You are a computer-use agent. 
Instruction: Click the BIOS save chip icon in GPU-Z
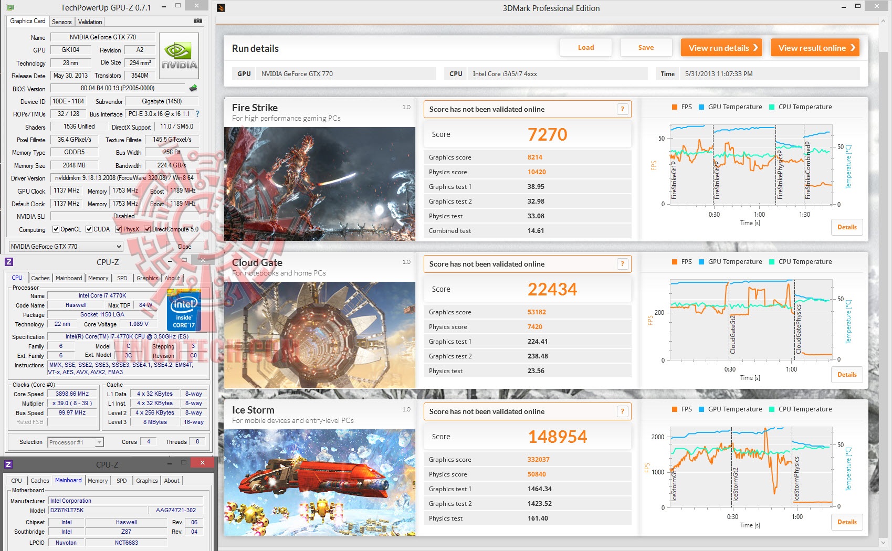(x=193, y=88)
